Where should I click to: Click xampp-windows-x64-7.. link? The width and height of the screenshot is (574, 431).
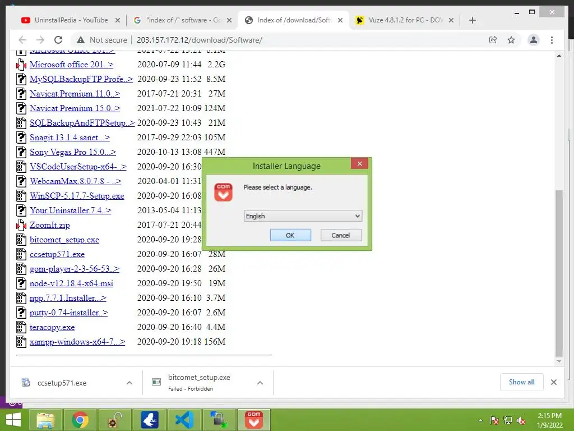[77, 342]
